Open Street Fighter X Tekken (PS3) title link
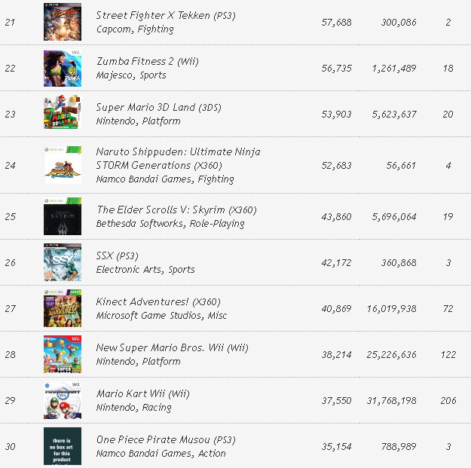Screen dimensions: 471x468 [166, 16]
